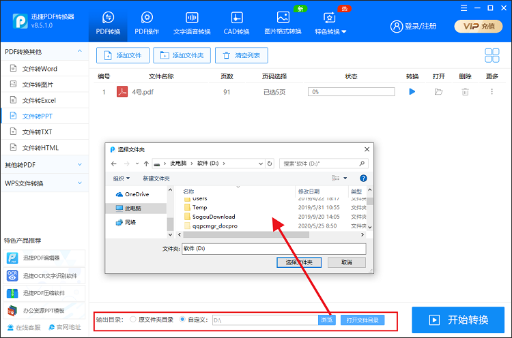Screen dimensions: 512x338
Task: Select 自定义 radio button
Action: coord(182,320)
